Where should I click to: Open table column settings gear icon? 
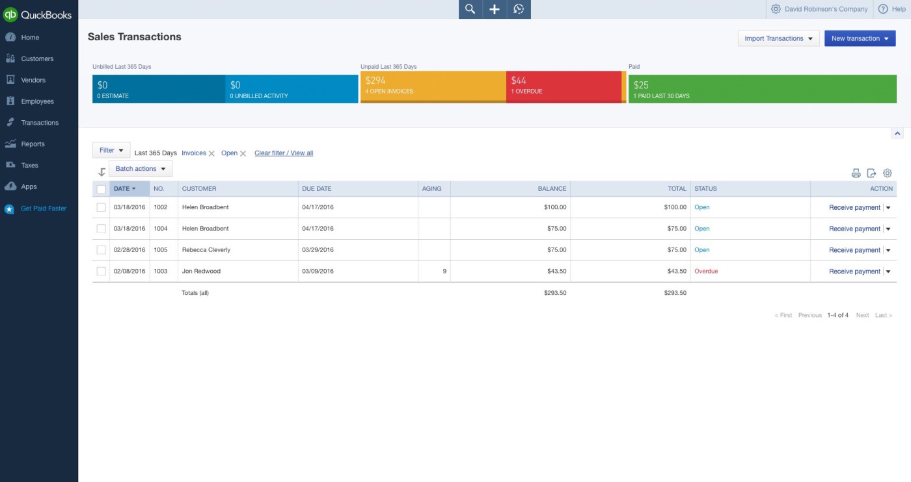(888, 173)
